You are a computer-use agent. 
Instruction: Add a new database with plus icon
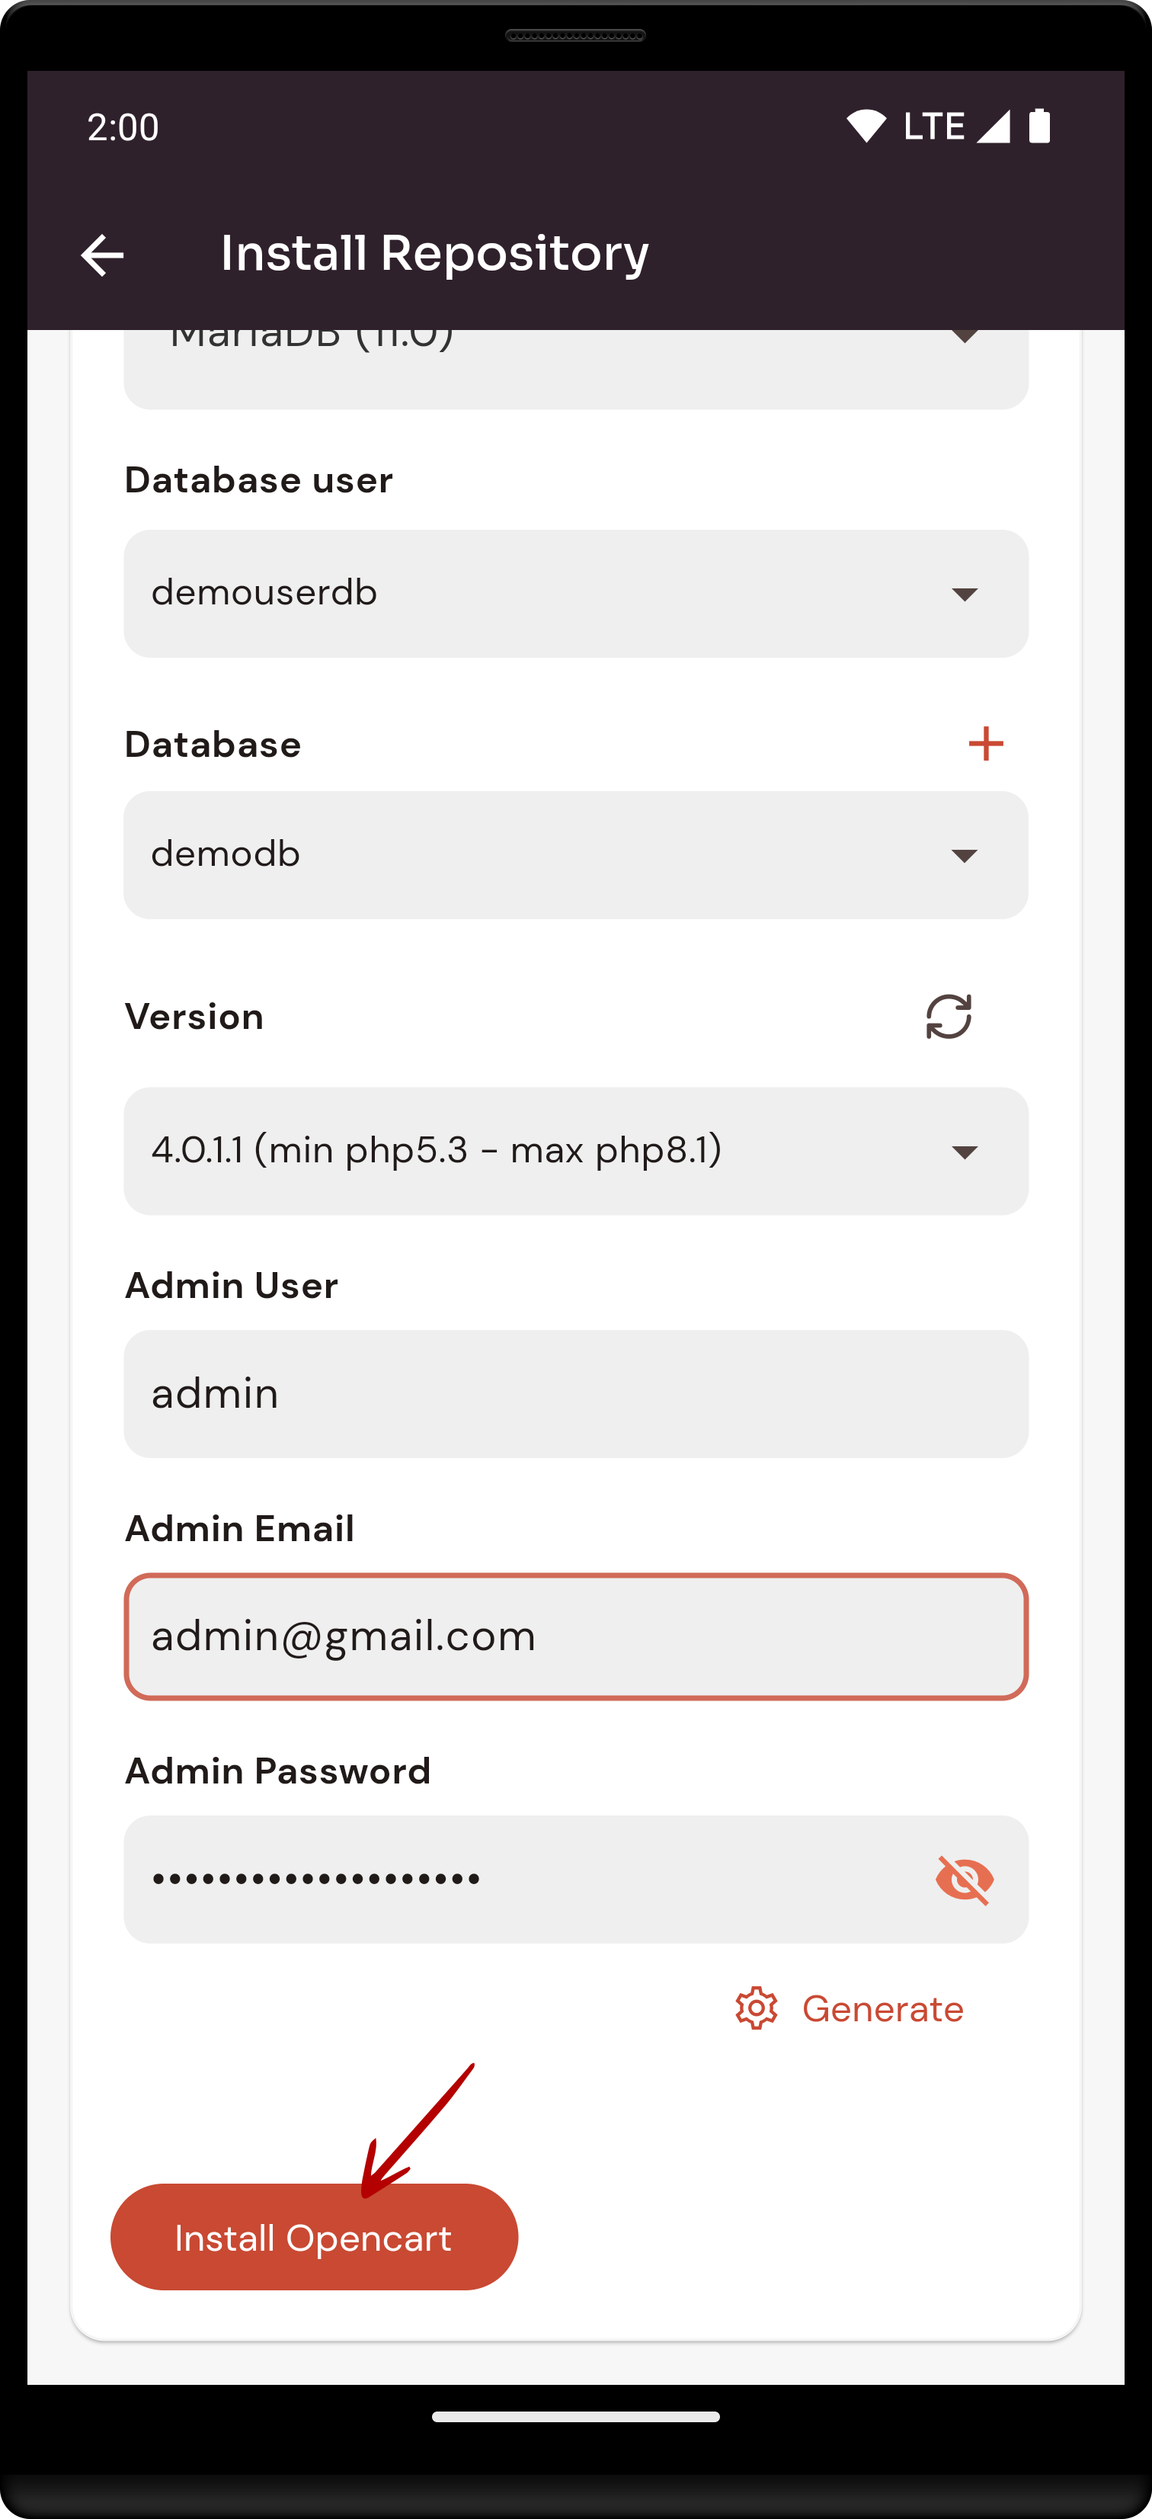pos(986,744)
